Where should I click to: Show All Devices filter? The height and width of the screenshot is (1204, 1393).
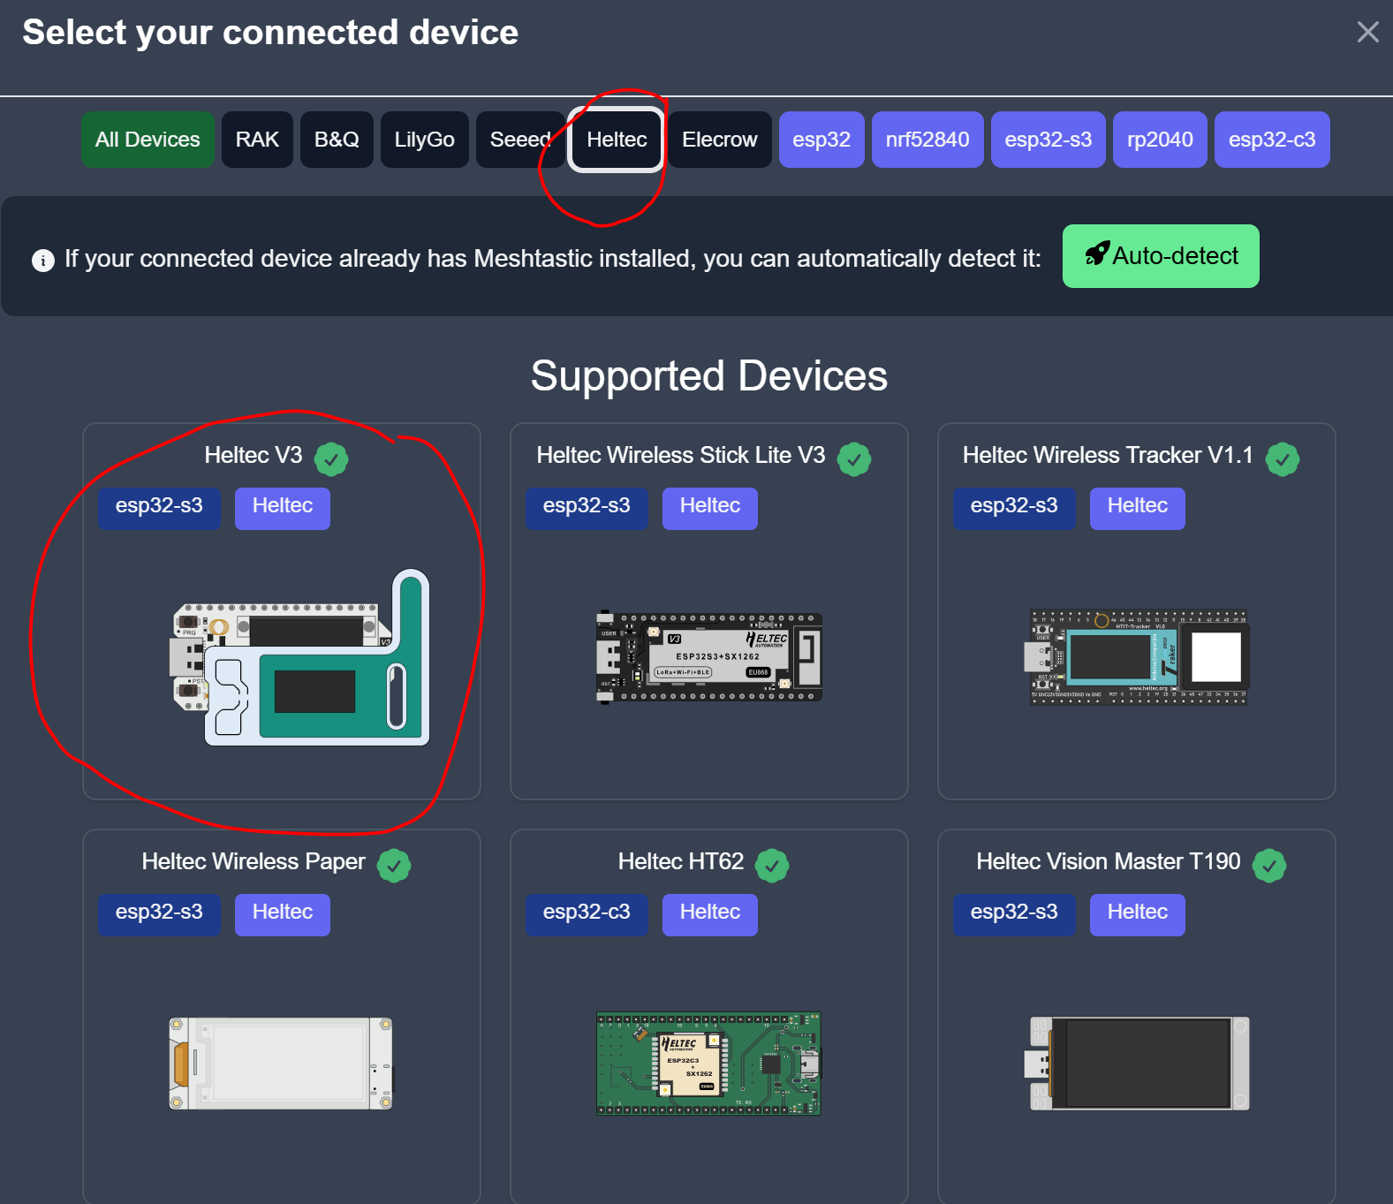coord(148,140)
